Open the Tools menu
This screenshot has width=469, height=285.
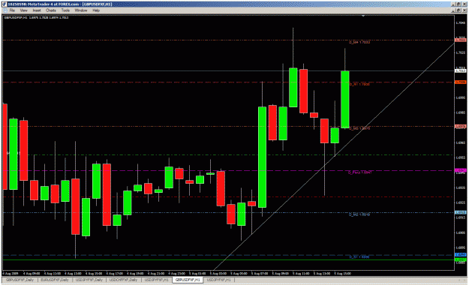65,10
